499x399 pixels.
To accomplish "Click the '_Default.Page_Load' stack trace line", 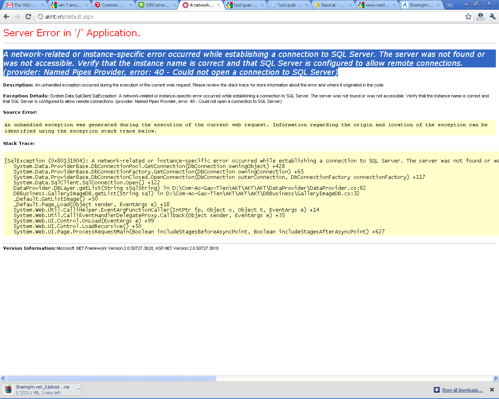I will (x=91, y=204).
